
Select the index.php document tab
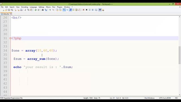(x=6, y=14)
